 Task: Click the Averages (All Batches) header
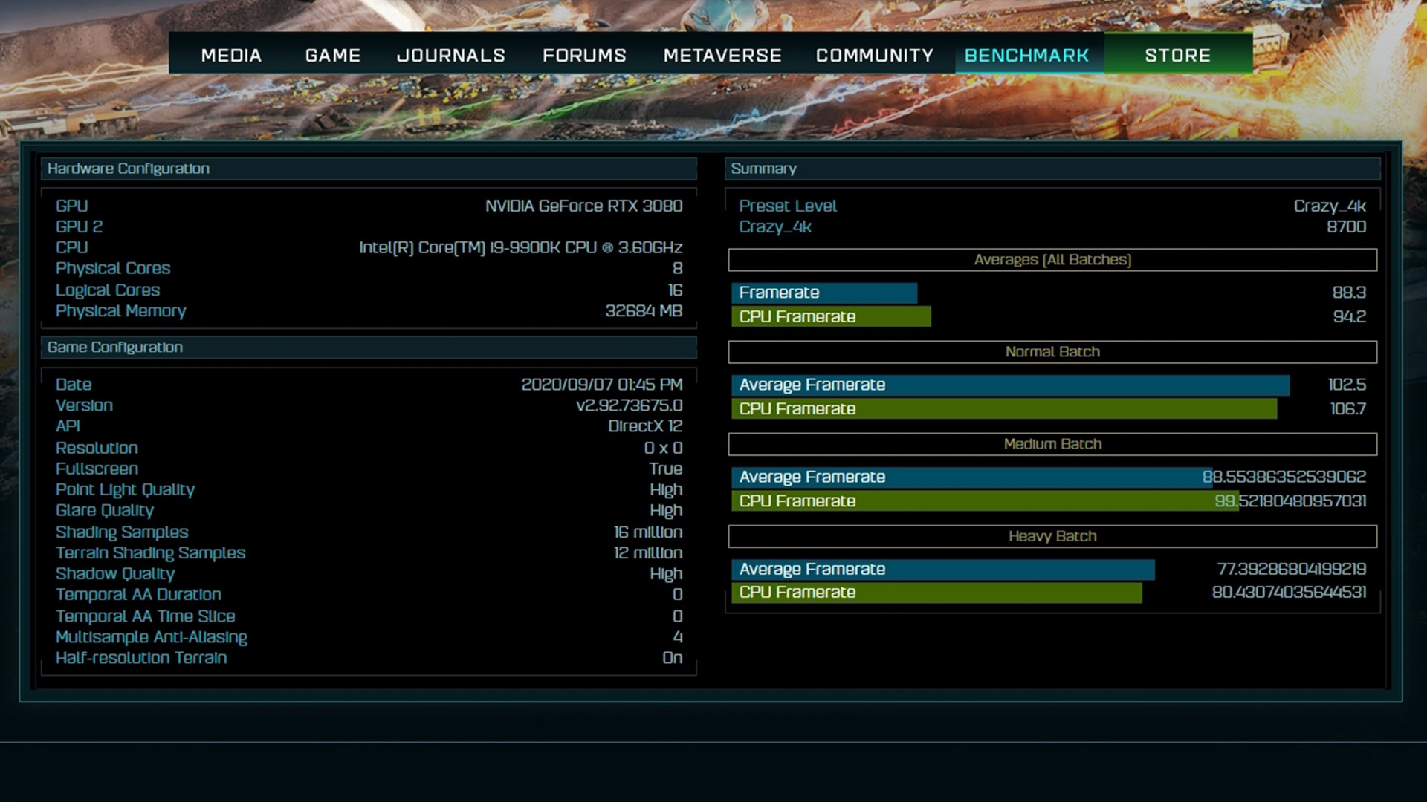point(1052,260)
